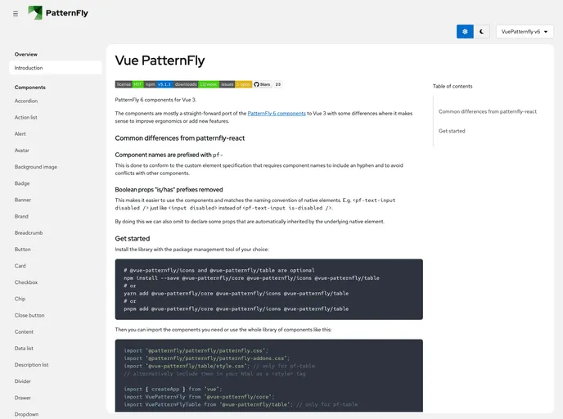The width and height of the screenshot is (563, 419).
Task: Select Close button in the sidebar
Action: (x=29, y=316)
